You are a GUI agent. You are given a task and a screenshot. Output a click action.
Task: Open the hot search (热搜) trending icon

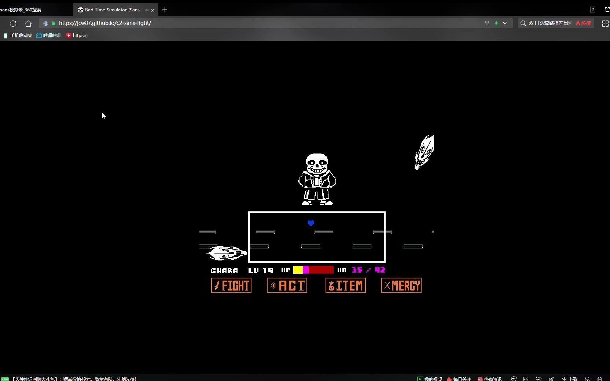pyautogui.click(x=583, y=23)
